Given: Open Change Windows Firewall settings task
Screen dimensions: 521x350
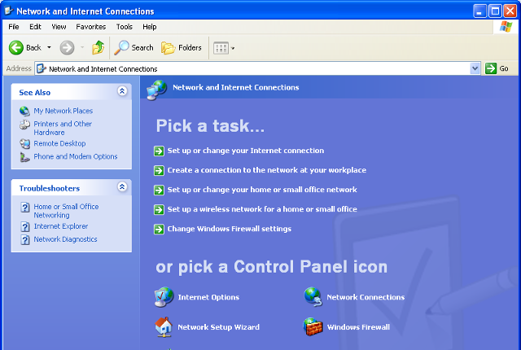Looking at the screenshot, I should point(230,229).
